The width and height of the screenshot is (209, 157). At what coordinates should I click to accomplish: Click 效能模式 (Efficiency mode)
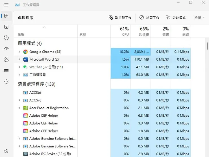click(x=176, y=17)
